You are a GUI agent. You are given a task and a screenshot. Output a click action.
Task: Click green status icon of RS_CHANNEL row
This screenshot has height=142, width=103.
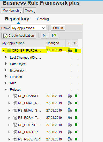(76, 96)
